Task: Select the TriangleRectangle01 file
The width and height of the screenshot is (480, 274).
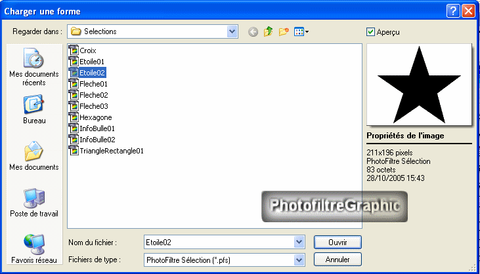Action: [111, 151]
